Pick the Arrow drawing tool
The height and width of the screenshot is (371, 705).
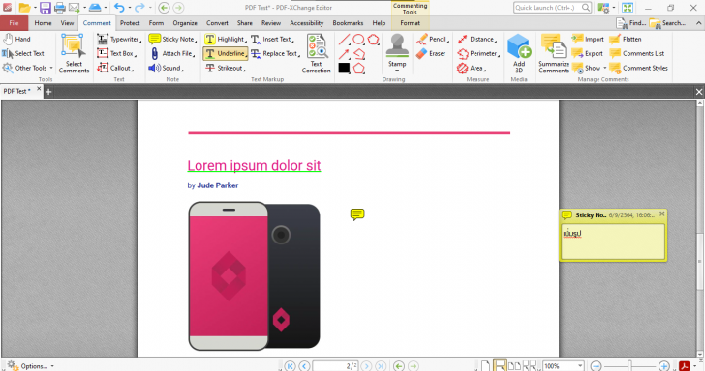tap(344, 54)
